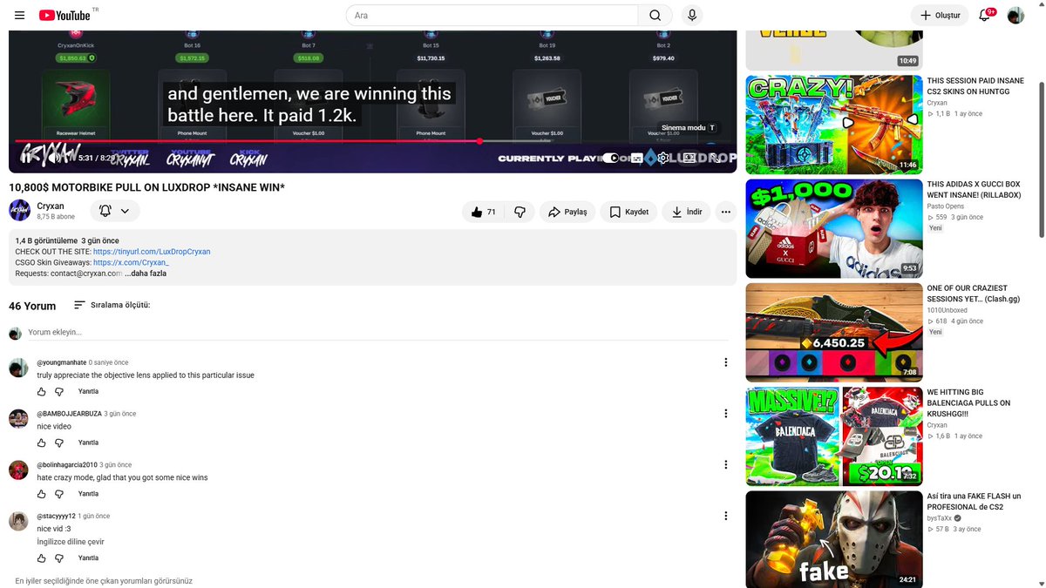The image size is (1046, 588).
Task: Open options for stacyyyy12's comment
Action: coord(726,516)
